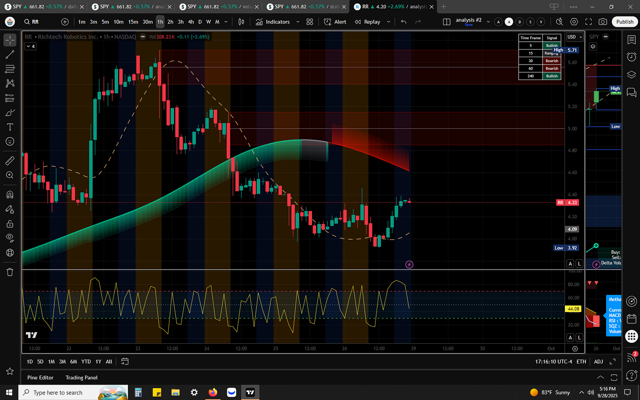Enter fullscreen mode
Screen dimensions: 640x400
pos(589,22)
